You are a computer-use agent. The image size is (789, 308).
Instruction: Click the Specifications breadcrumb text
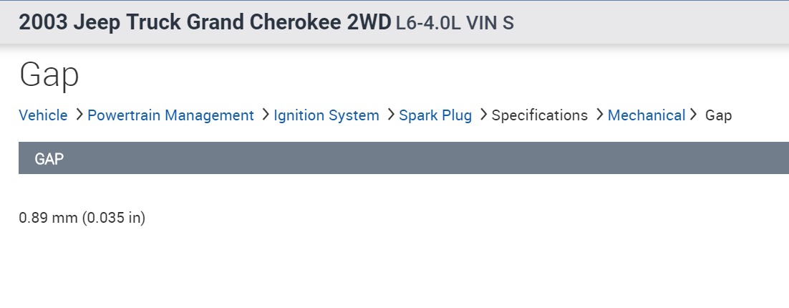[x=540, y=115]
